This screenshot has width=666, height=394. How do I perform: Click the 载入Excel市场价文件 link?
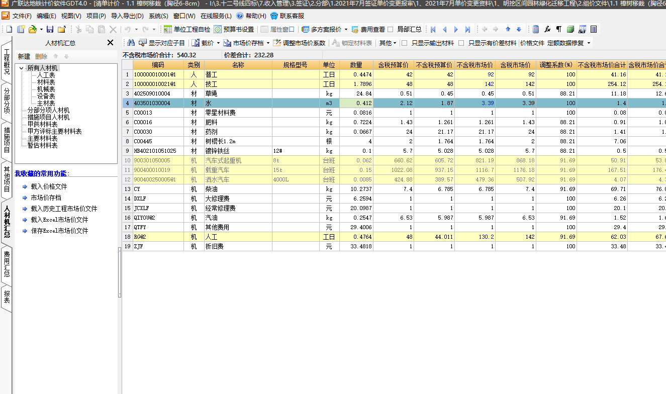[x=59, y=220]
